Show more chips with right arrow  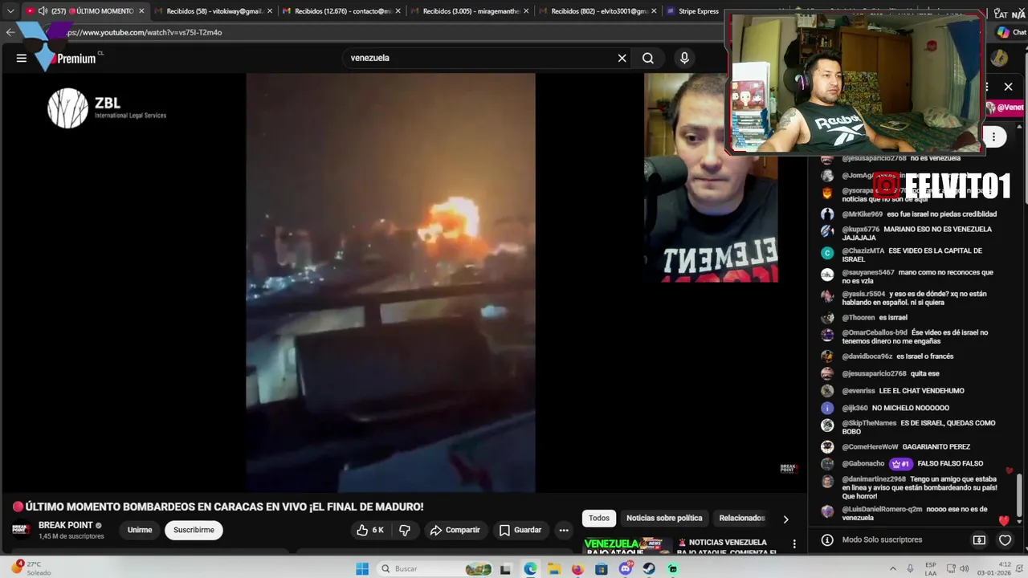785,519
